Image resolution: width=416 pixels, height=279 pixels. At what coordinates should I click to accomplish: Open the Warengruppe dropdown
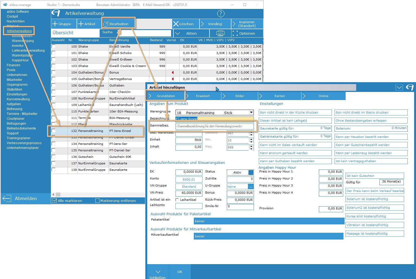pos(251,112)
